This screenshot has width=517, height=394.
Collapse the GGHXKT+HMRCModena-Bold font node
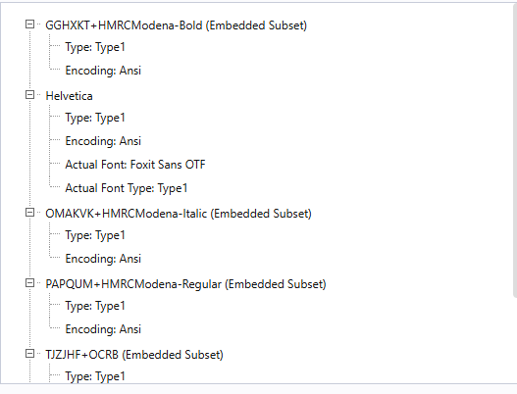click(x=29, y=25)
